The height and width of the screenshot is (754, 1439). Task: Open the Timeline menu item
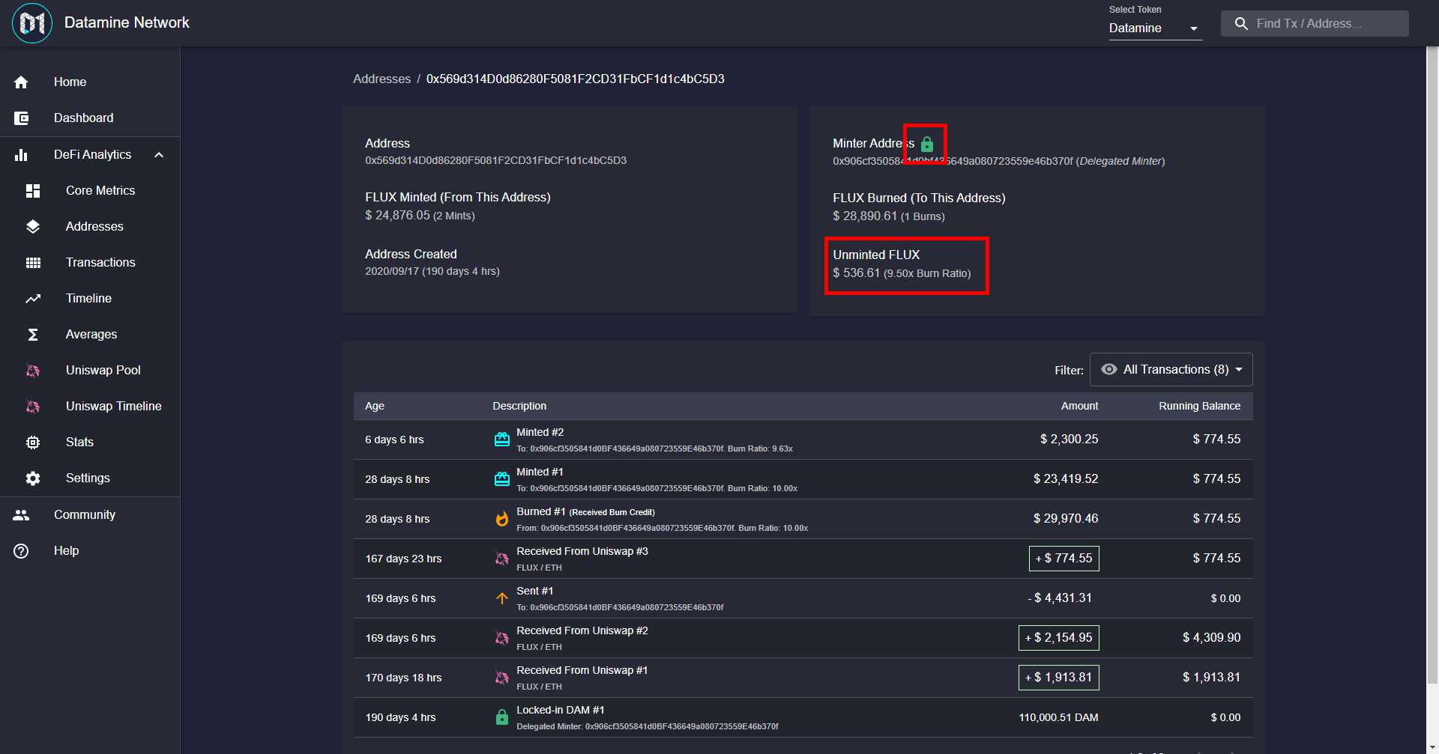[90, 299]
